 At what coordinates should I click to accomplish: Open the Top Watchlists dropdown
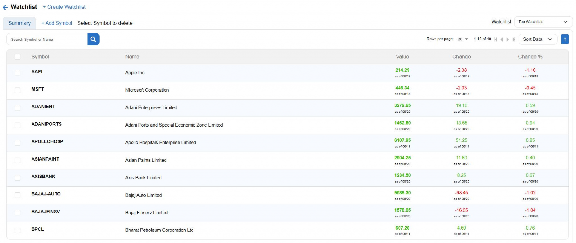click(x=543, y=22)
